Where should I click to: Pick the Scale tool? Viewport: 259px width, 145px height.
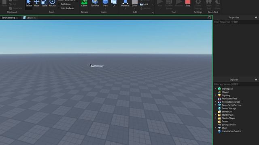tap(44, 3)
